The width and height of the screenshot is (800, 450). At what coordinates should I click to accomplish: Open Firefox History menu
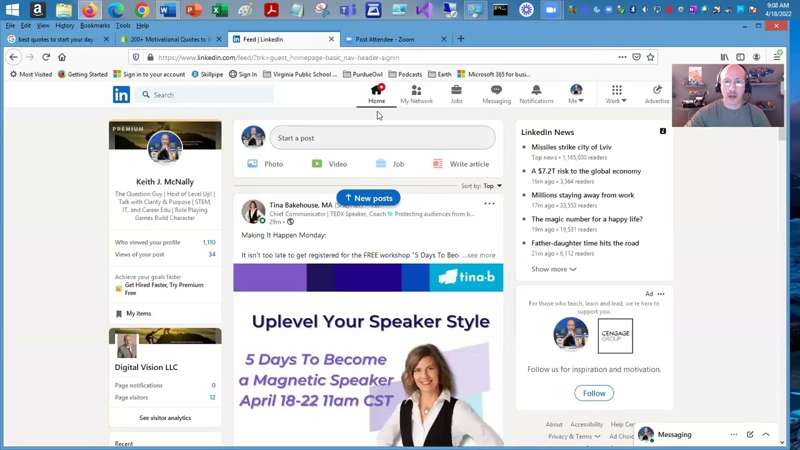(x=64, y=26)
